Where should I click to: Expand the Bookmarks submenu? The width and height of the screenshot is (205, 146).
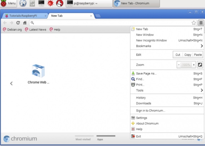[x=167, y=46]
